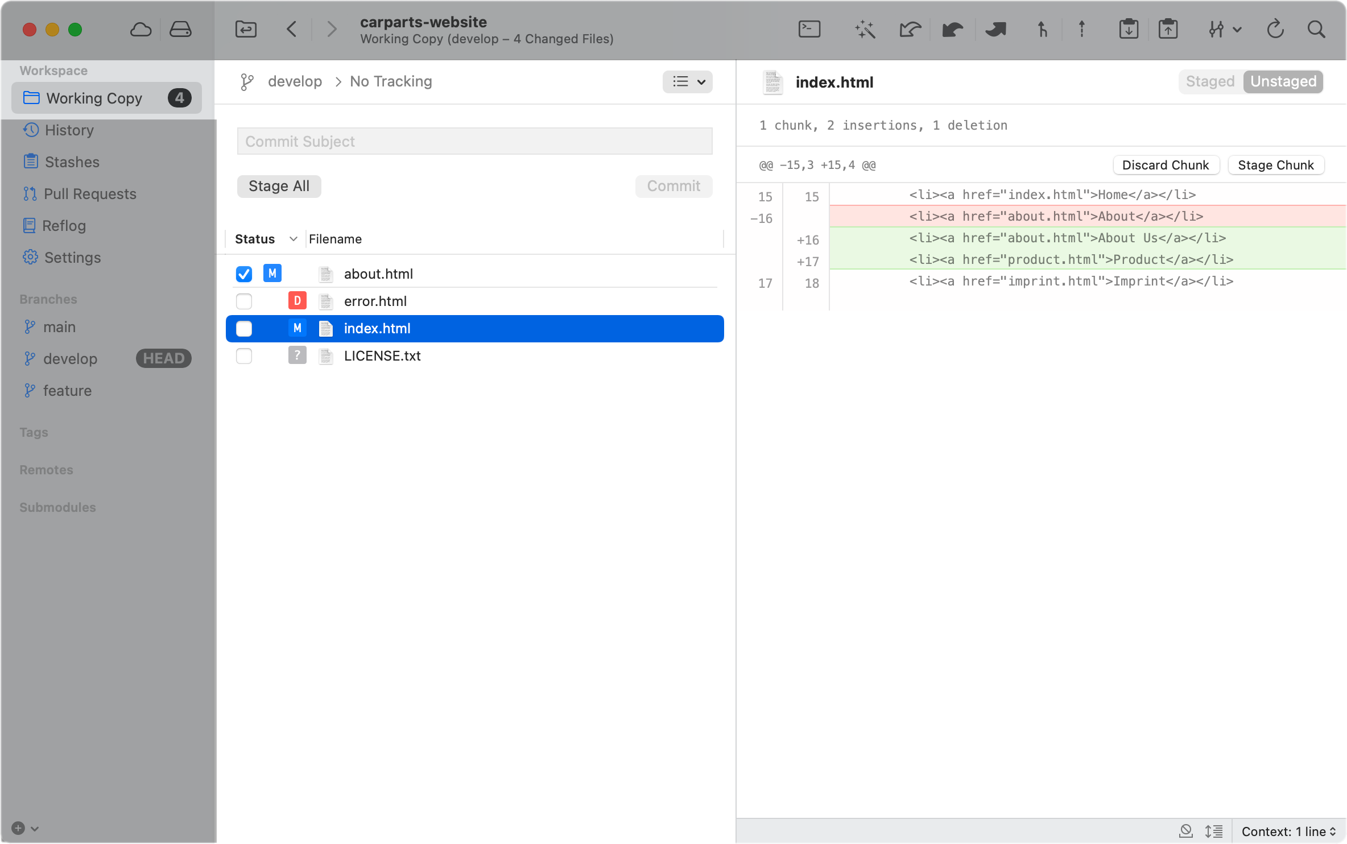Click the Stage All button
This screenshot has height=844, width=1347.
(279, 187)
